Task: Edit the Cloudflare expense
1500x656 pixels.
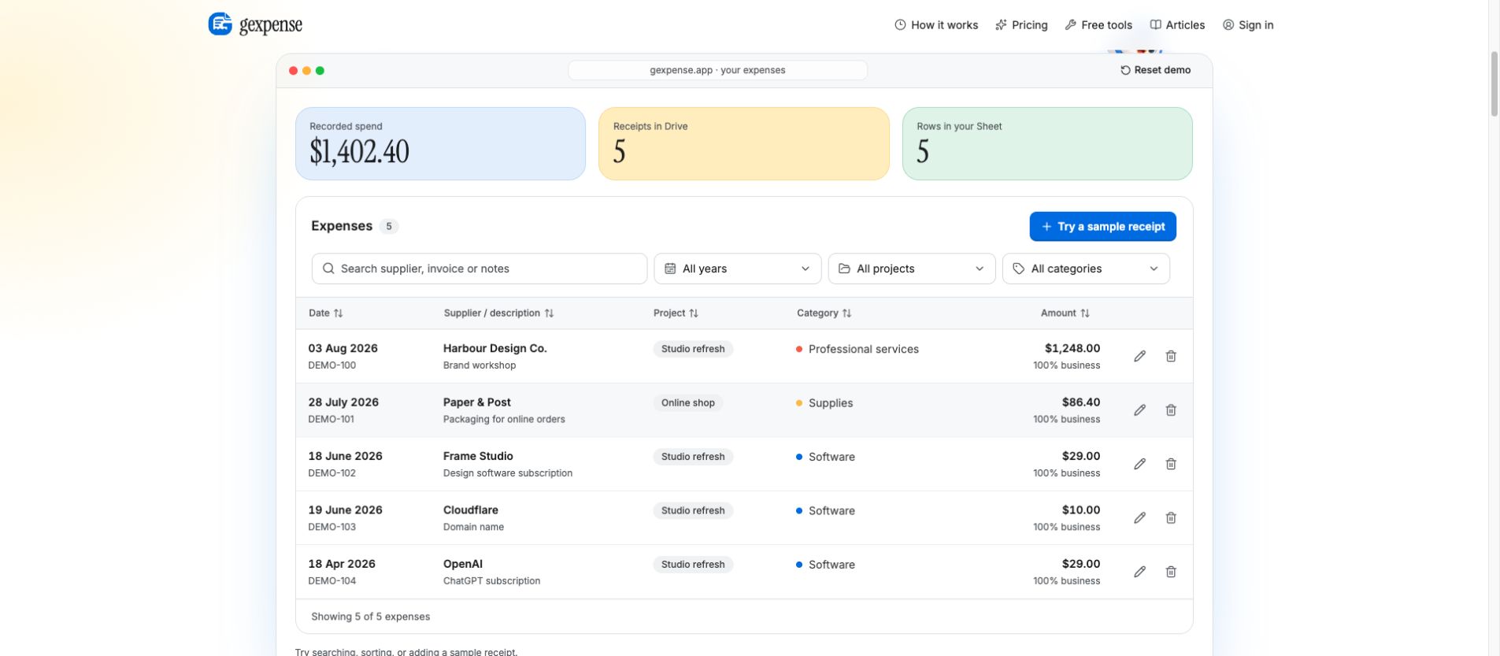Action: [x=1139, y=518]
